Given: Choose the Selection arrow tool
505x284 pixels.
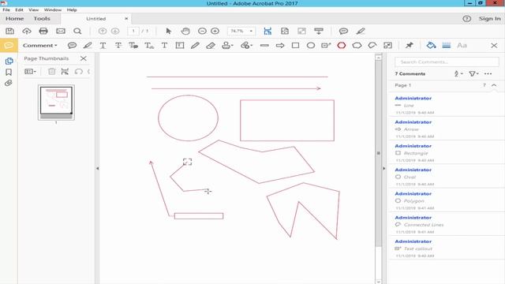Looking at the screenshot, I should (x=168, y=31).
